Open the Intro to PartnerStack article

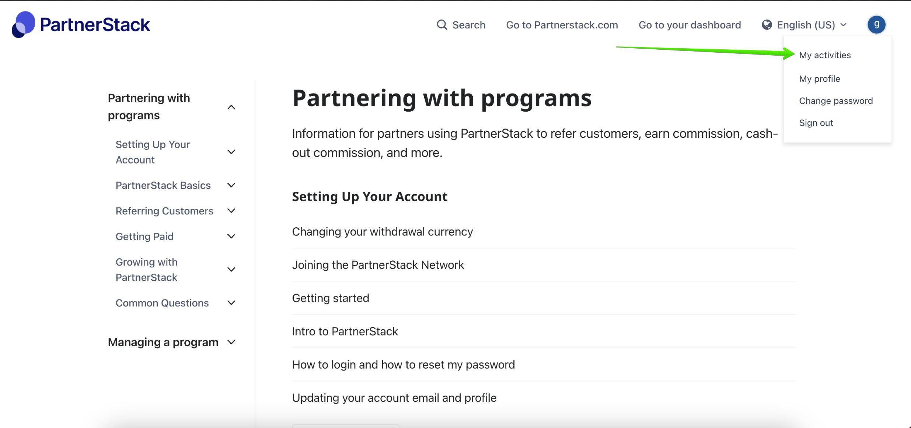[x=345, y=331]
